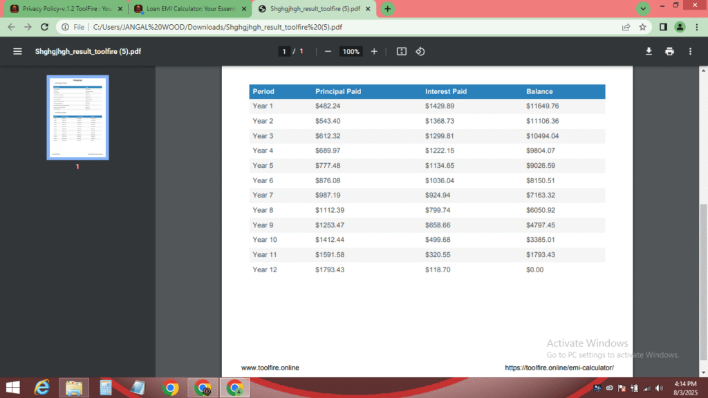Toggle the PDF sidebar with the hamburger menu

tap(17, 51)
